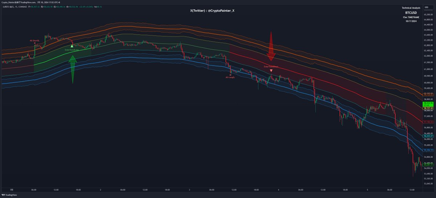Click the 比特币/美元 COINBASE symbol legend
Image resolution: width=436 pixels, height=198 pixels.
tap(14, 7)
